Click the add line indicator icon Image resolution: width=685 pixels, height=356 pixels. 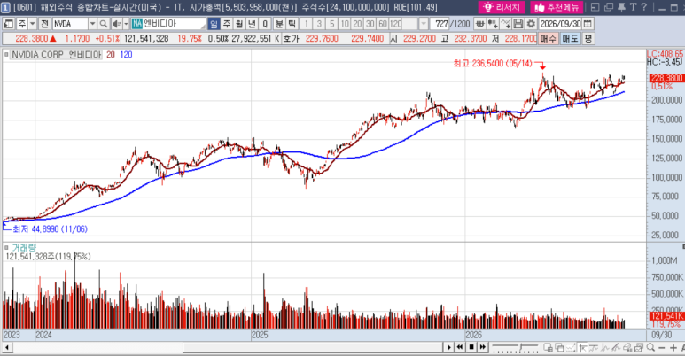point(505,24)
